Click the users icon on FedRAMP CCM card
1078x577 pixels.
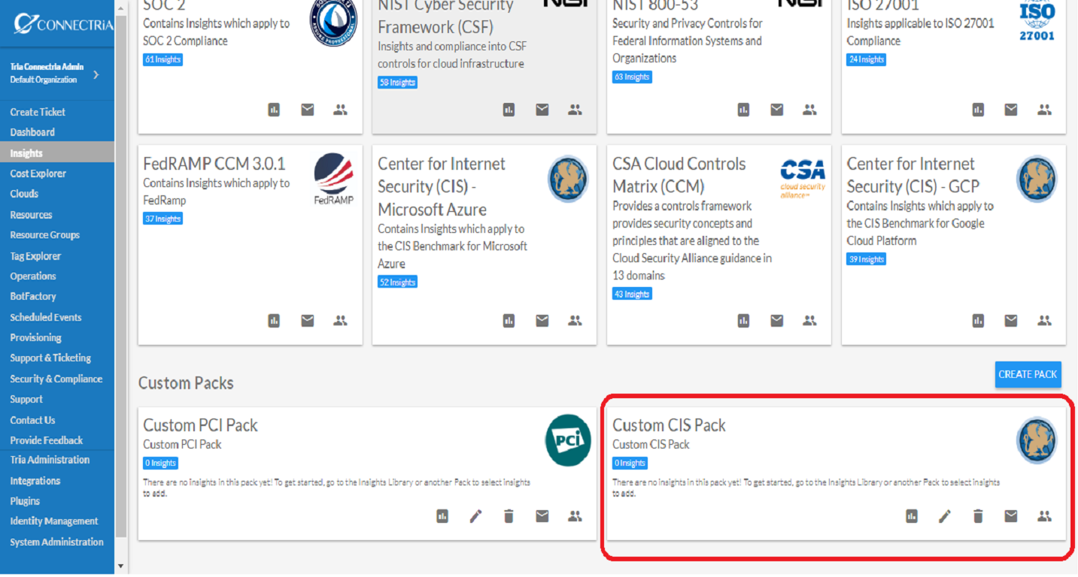[341, 321]
